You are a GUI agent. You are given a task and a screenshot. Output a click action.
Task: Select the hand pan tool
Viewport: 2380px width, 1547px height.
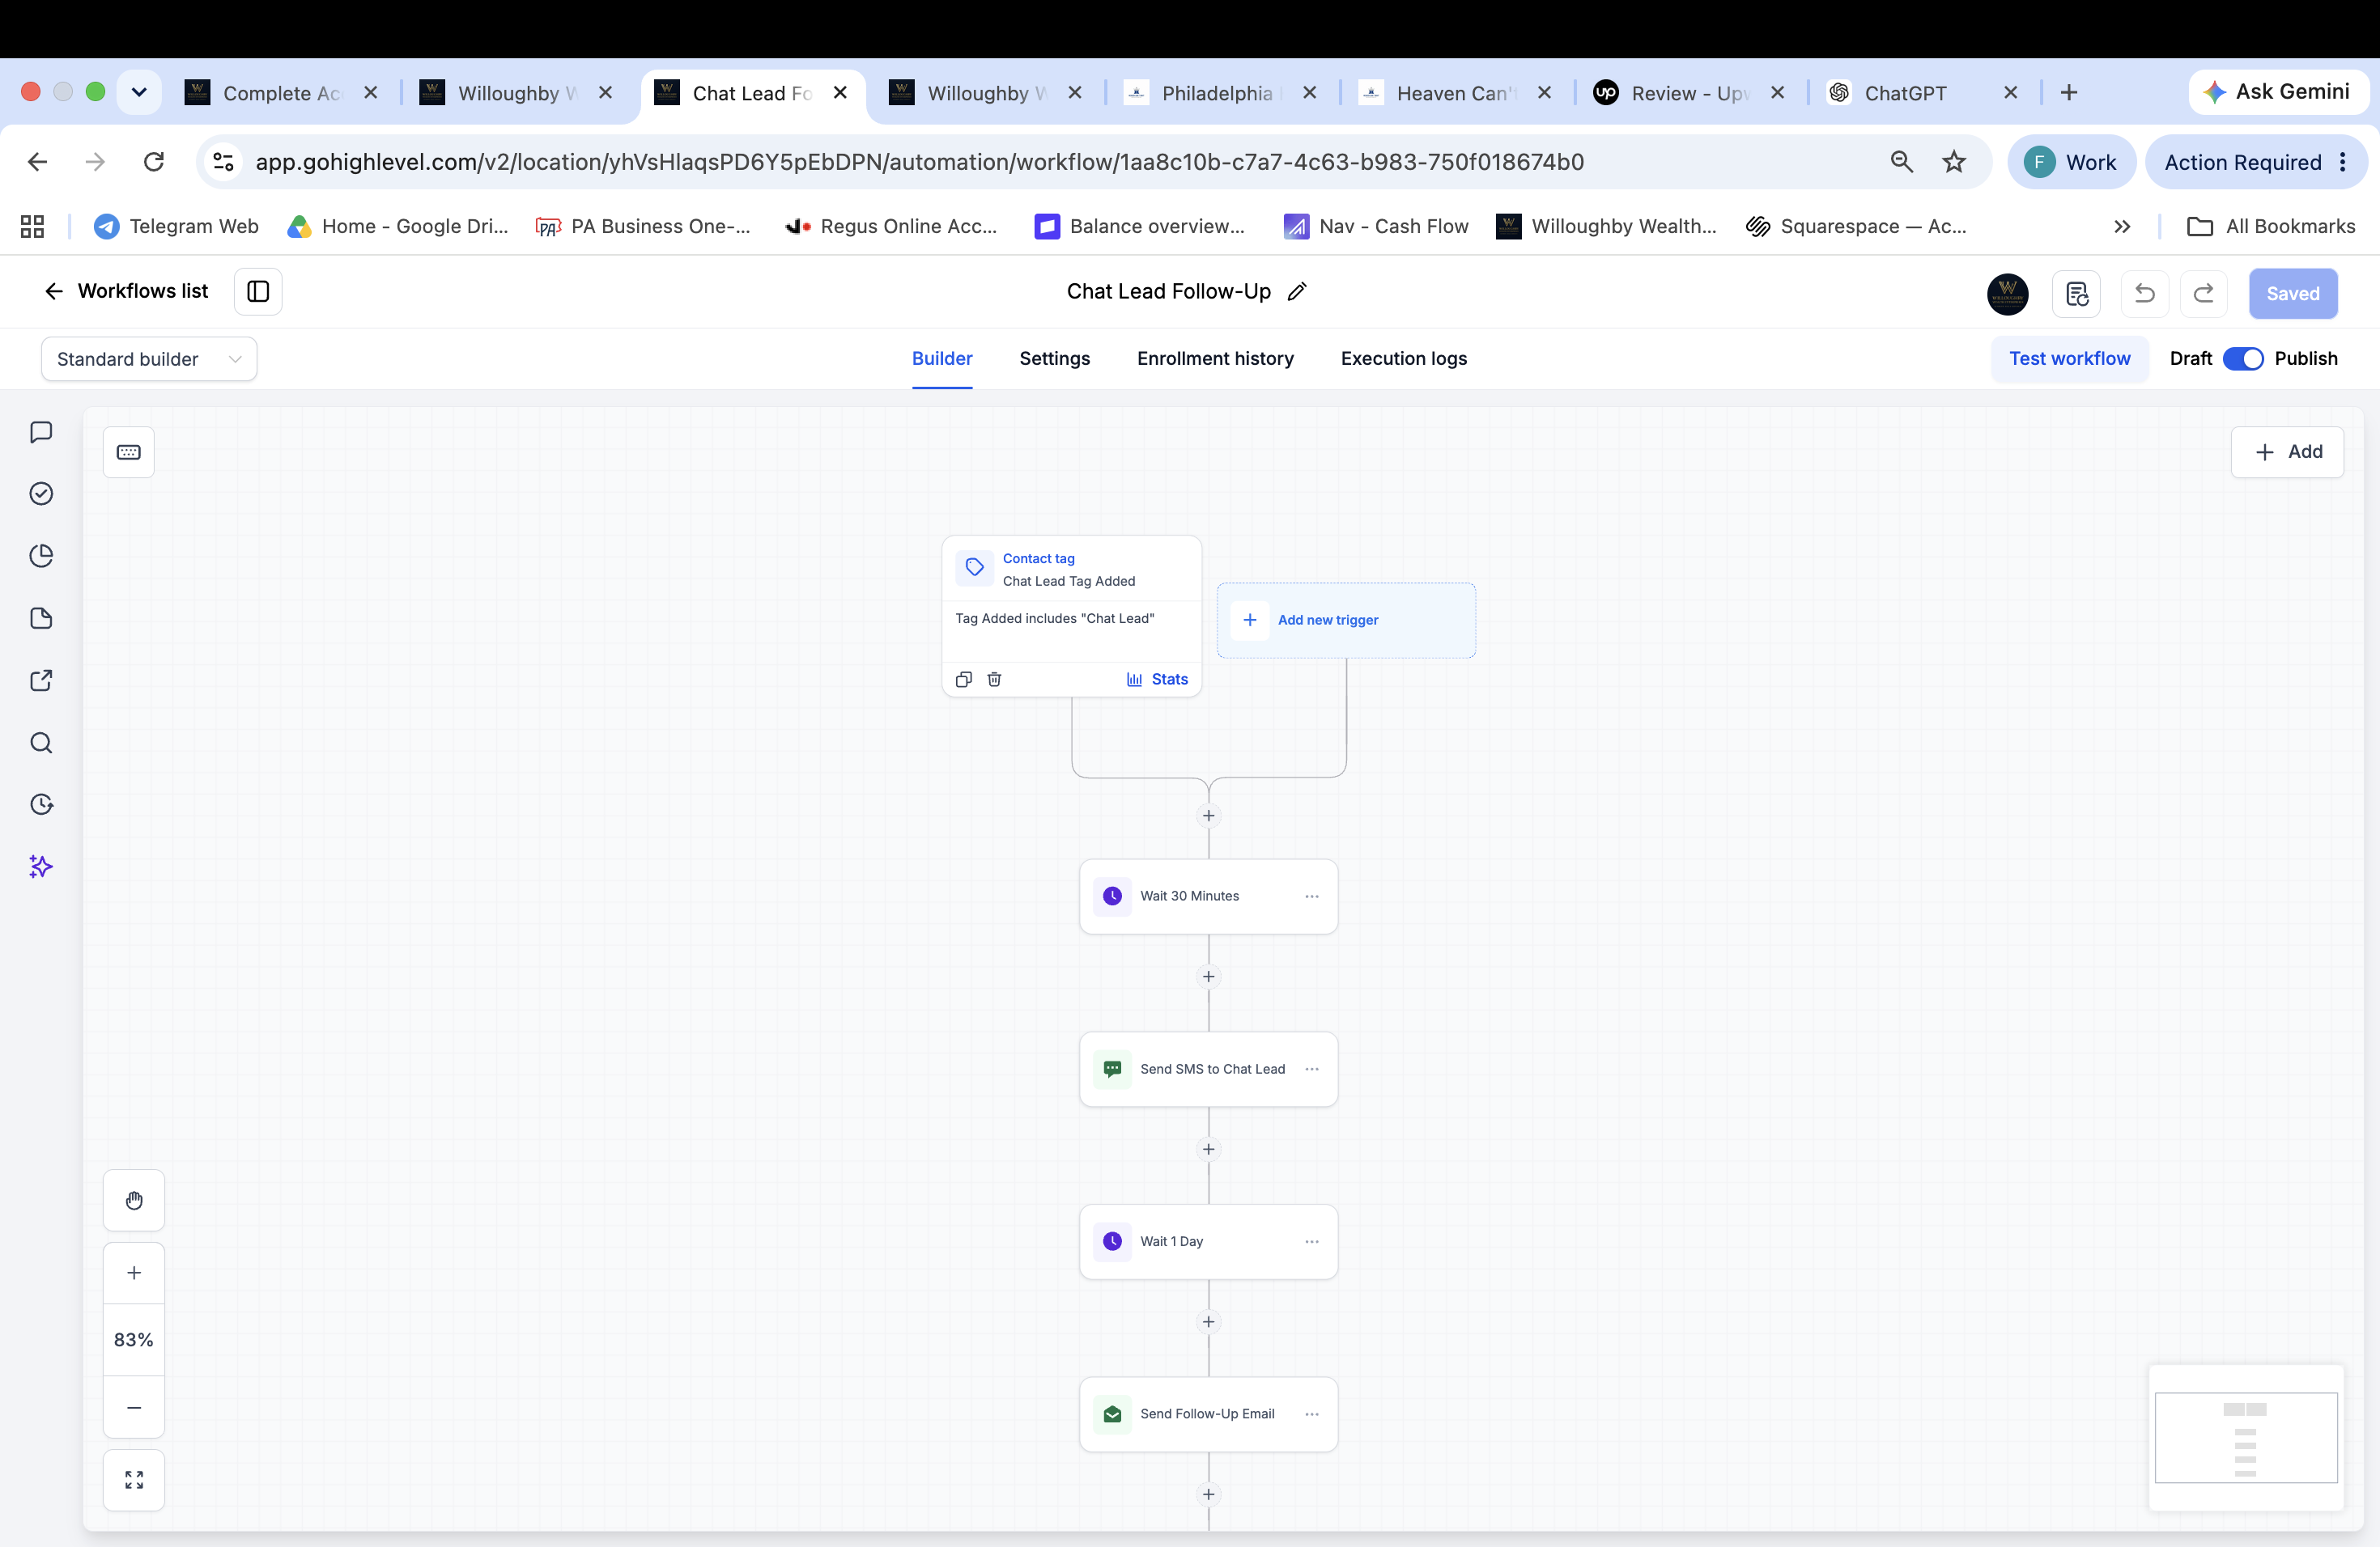click(134, 1200)
